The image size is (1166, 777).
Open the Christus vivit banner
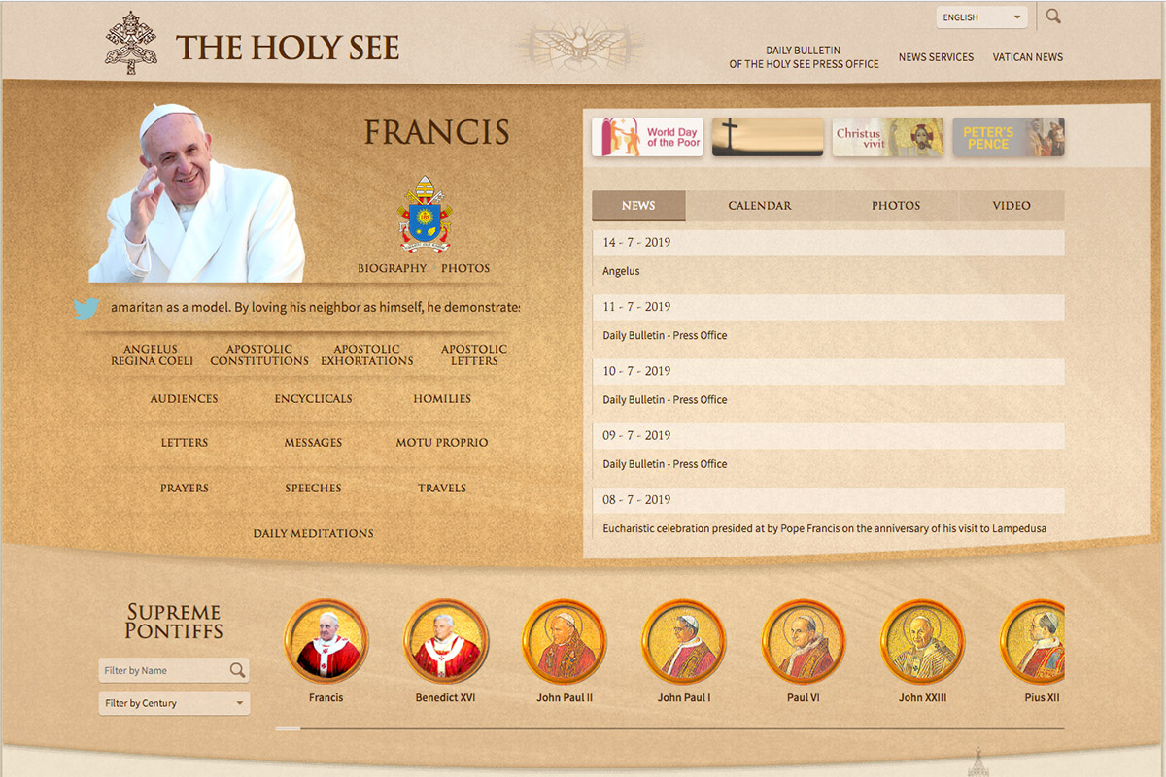tap(887, 137)
